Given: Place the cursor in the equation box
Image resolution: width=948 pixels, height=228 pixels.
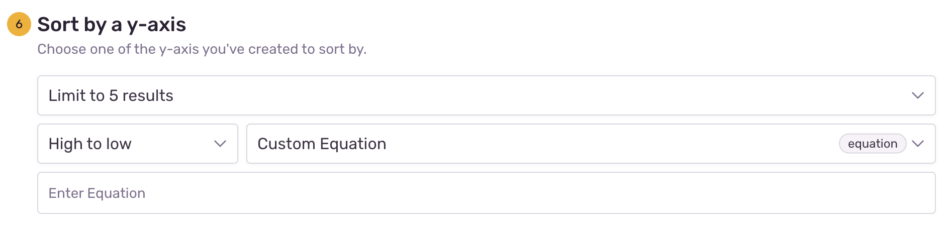Looking at the screenshot, I should point(486,193).
